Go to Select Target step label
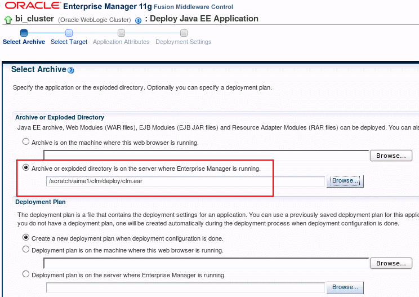419x297 pixels. pyautogui.click(x=69, y=42)
